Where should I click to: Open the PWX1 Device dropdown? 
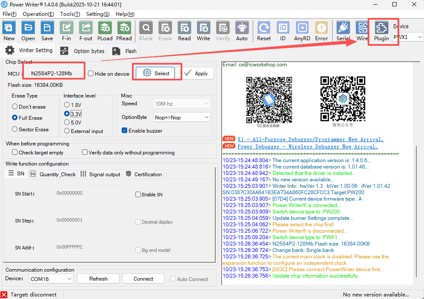[x=408, y=37]
